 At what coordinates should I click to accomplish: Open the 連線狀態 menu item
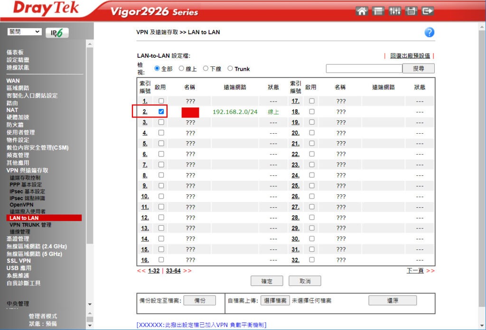click(x=18, y=67)
